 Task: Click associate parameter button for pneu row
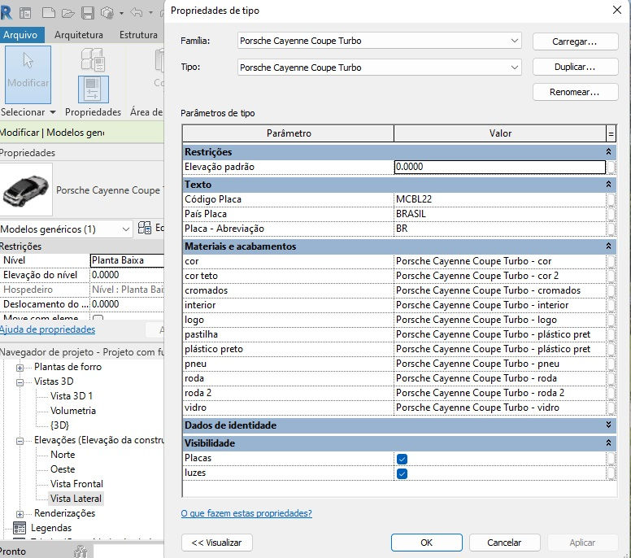[611, 364]
